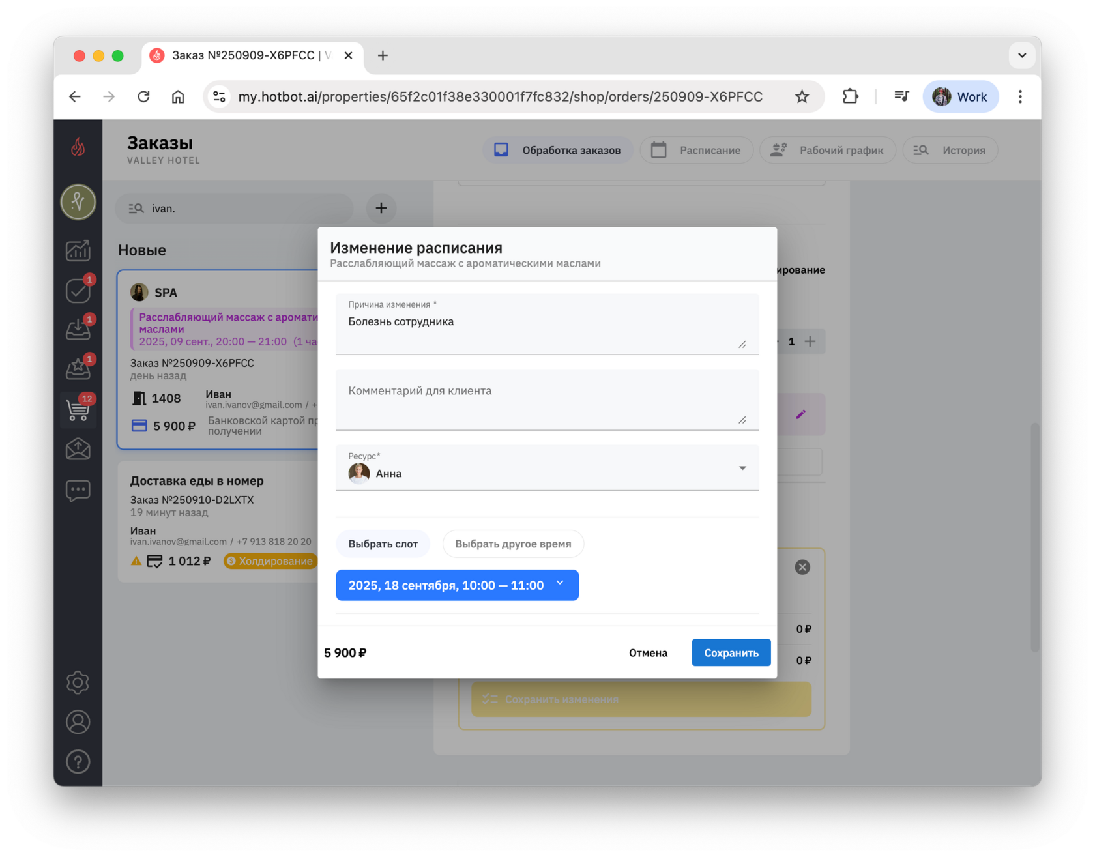The image size is (1095, 857).
Task: Open the browser extensions puzzle icon
Action: click(x=850, y=97)
